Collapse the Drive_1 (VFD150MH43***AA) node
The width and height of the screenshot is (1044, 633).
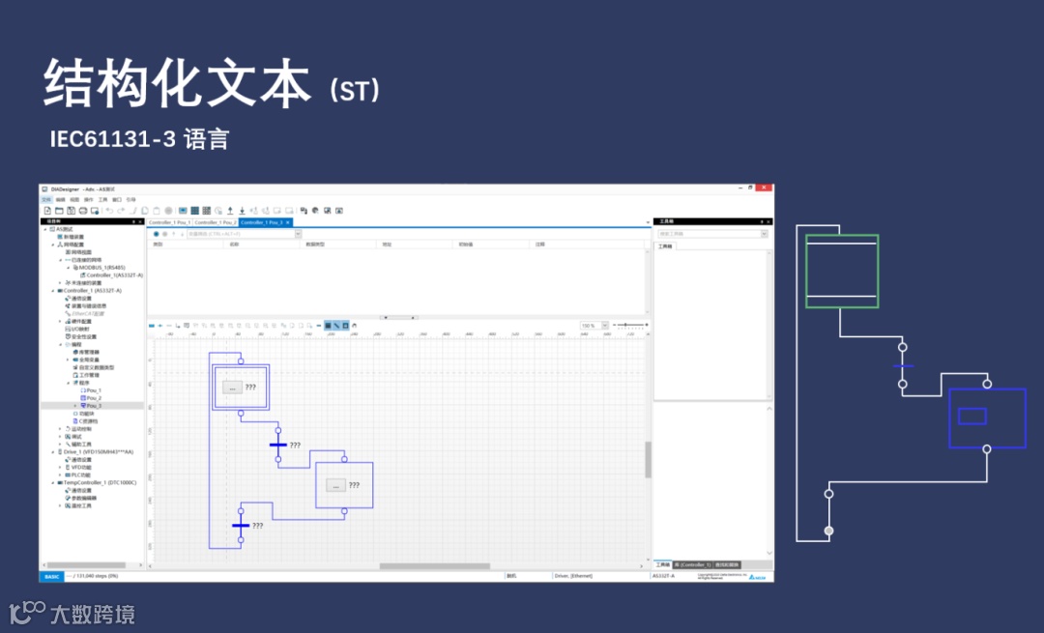tap(52, 452)
